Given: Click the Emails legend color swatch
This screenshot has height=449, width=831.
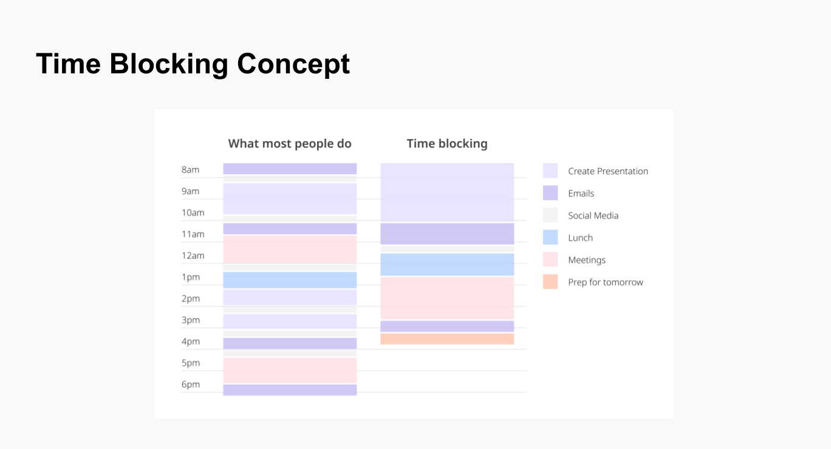Looking at the screenshot, I should click(550, 193).
